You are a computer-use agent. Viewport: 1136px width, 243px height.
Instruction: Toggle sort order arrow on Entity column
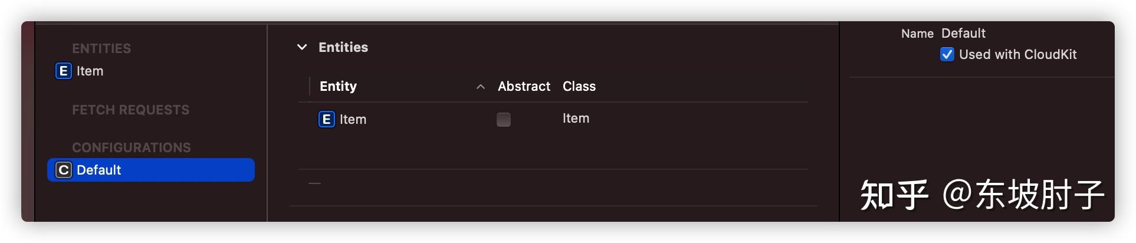tap(481, 87)
